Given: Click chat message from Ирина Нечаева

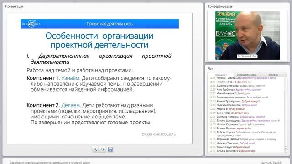Looking at the screenshot, I should pos(229,93).
